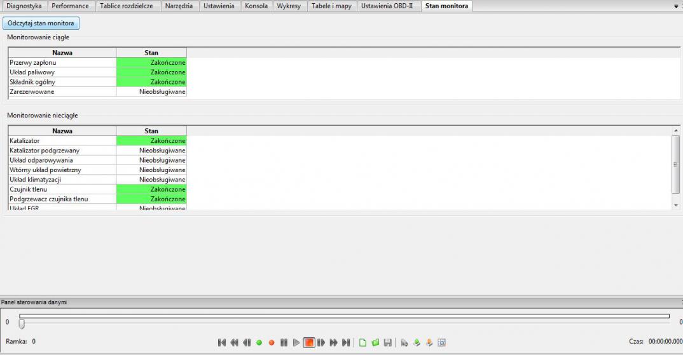Click the Nazwa header in non-continuous monitoring table

(62, 131)
